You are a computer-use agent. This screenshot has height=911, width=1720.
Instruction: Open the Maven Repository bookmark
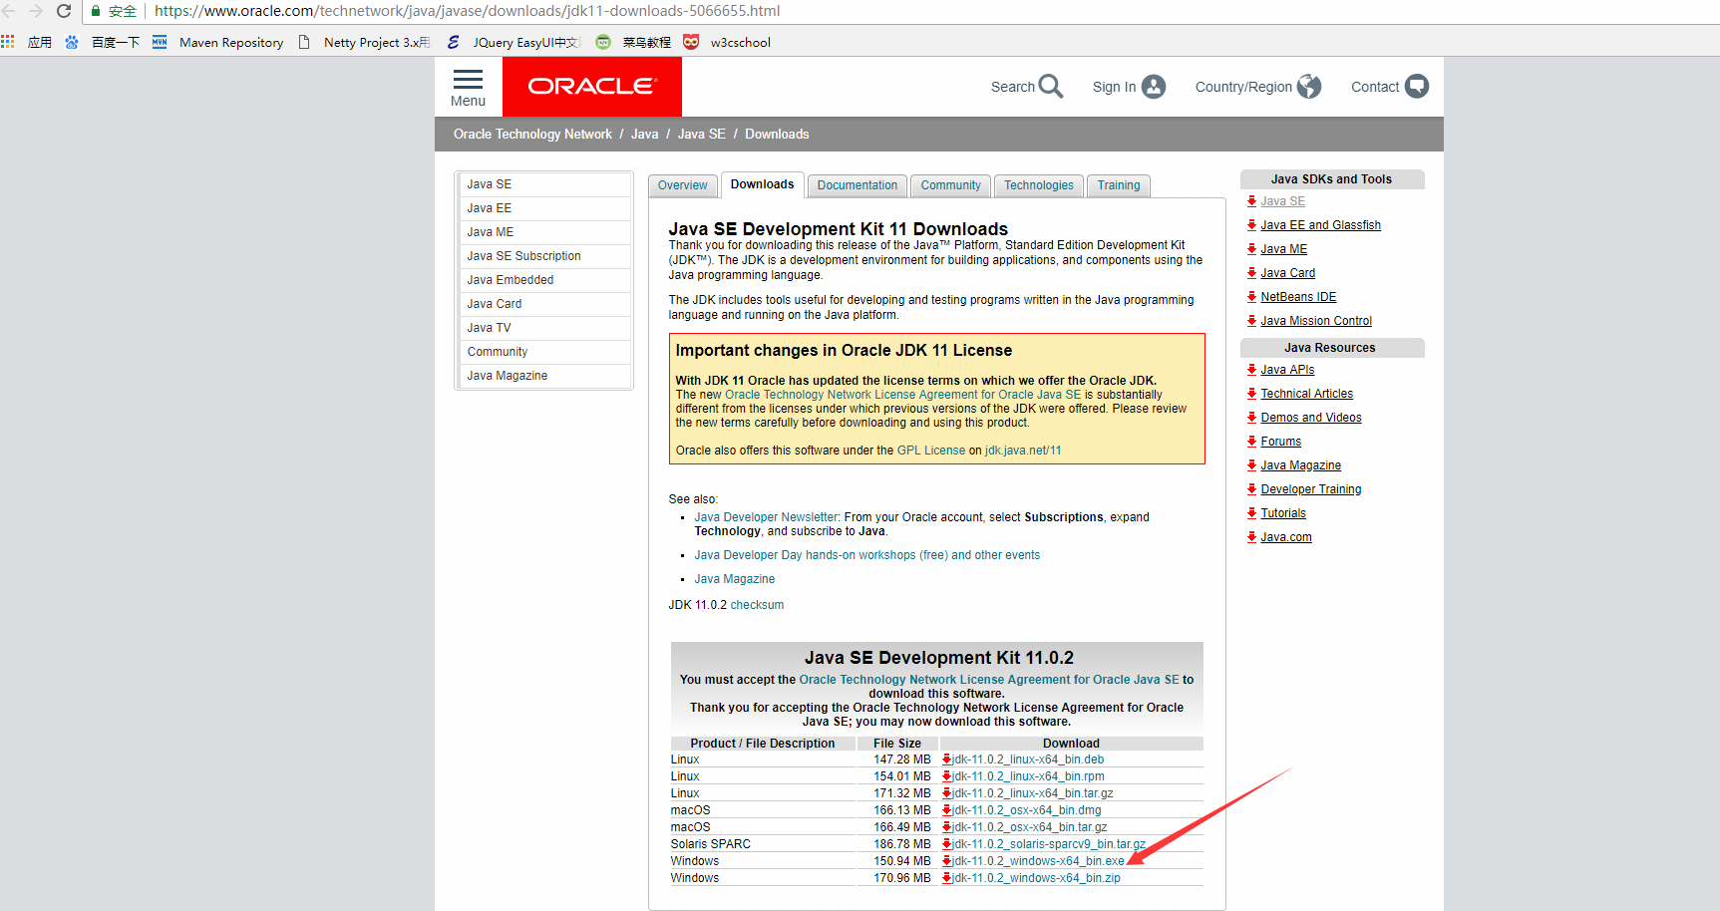tap(230, 42)
